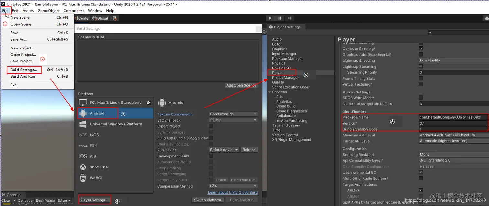This screenshot has width=489, height=206.
Task: Open the Target API Level dropdown
Action: point(454,141)
